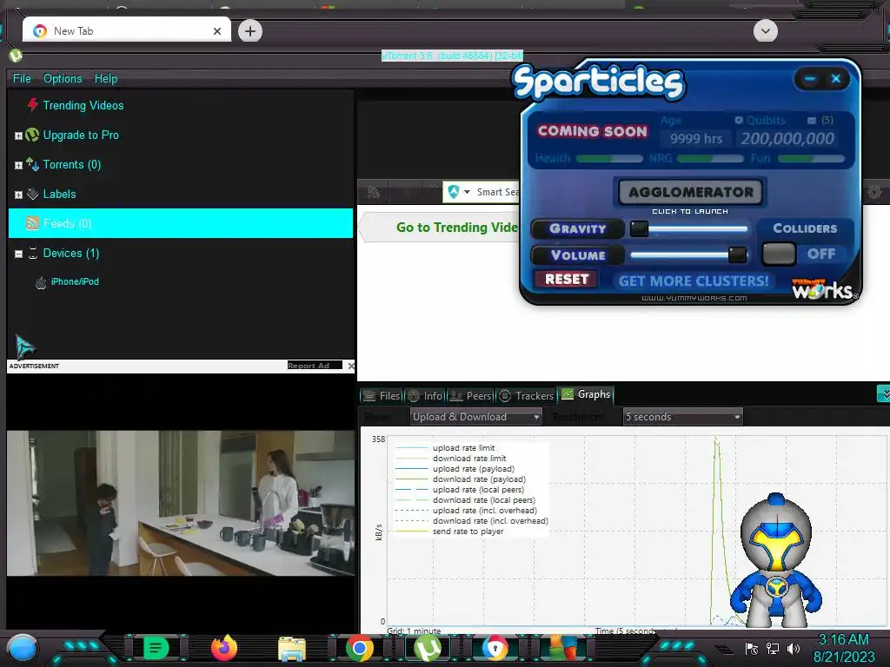Click the colorful figure app on taskbar
The image size is (890, 667).
[x=563, y=648]
